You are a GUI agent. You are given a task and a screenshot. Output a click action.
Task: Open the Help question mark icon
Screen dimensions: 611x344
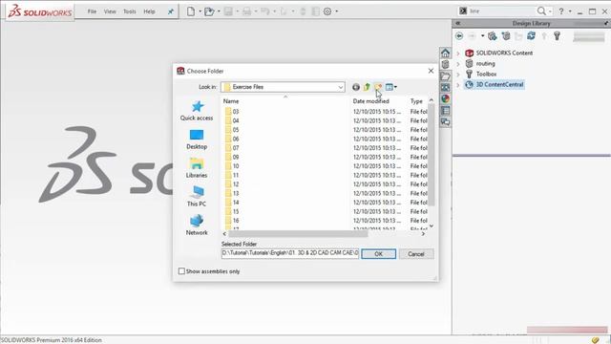click(561, 11)
